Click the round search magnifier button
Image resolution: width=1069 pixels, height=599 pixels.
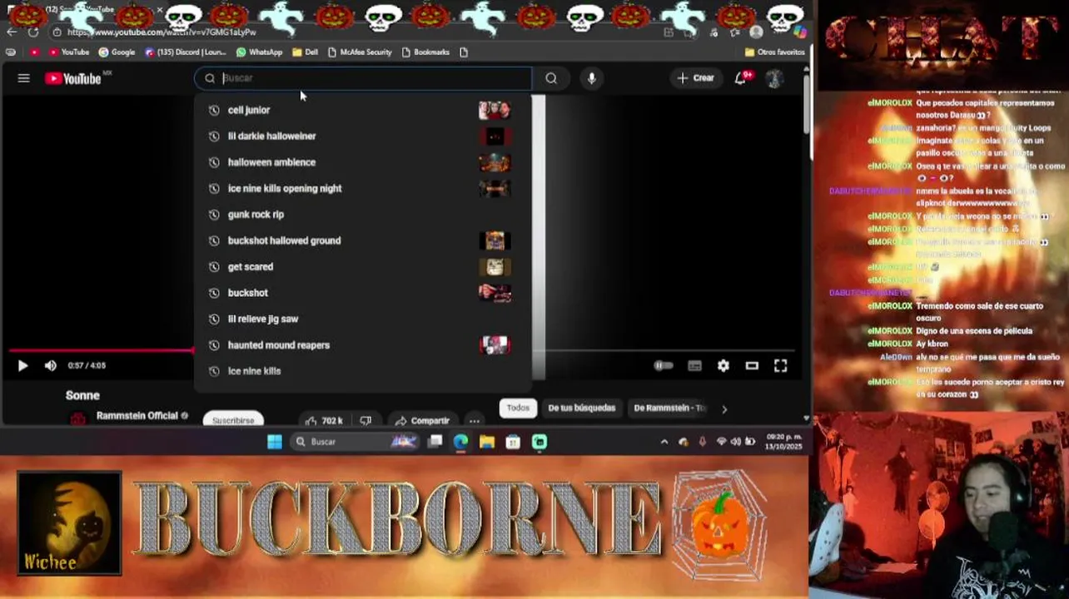click(x=551, y=78)
